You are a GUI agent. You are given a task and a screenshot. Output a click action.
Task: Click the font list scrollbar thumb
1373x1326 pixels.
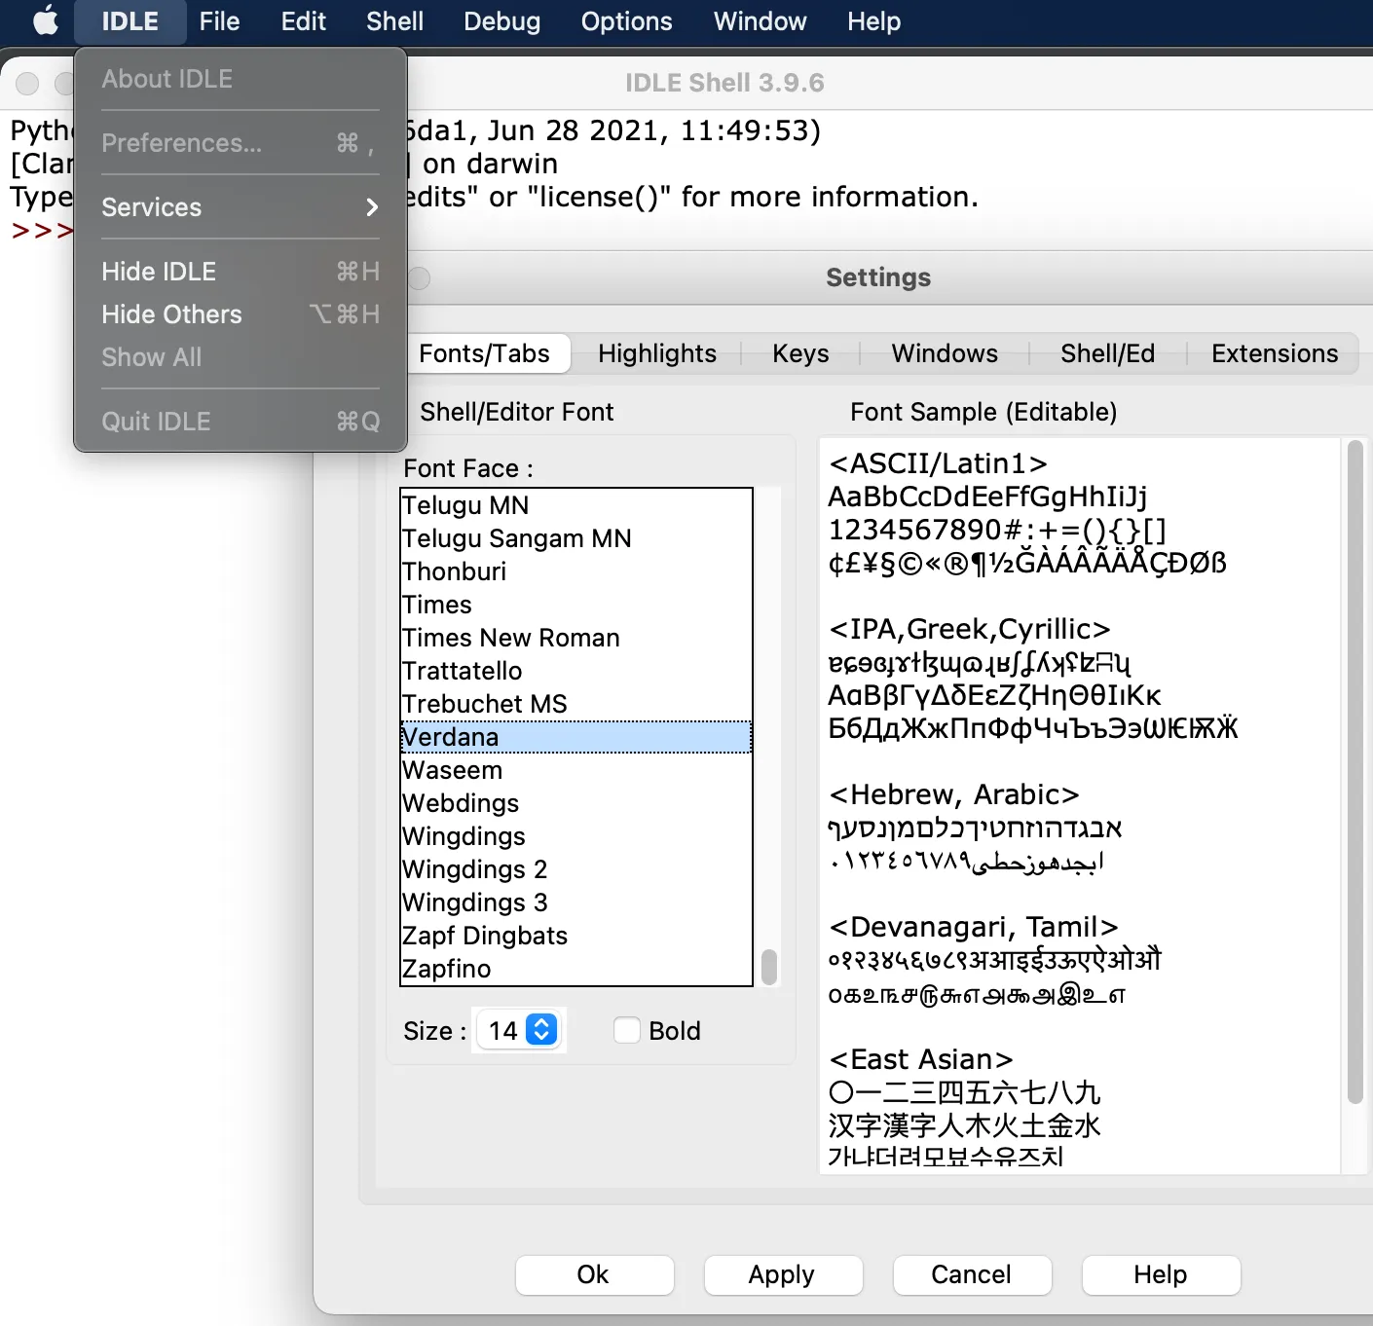(769, 968)
